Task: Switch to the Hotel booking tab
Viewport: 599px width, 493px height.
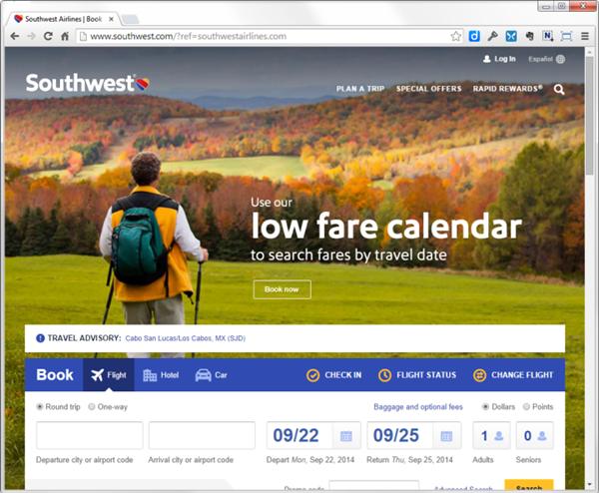Action: click(x=161, y=375)
